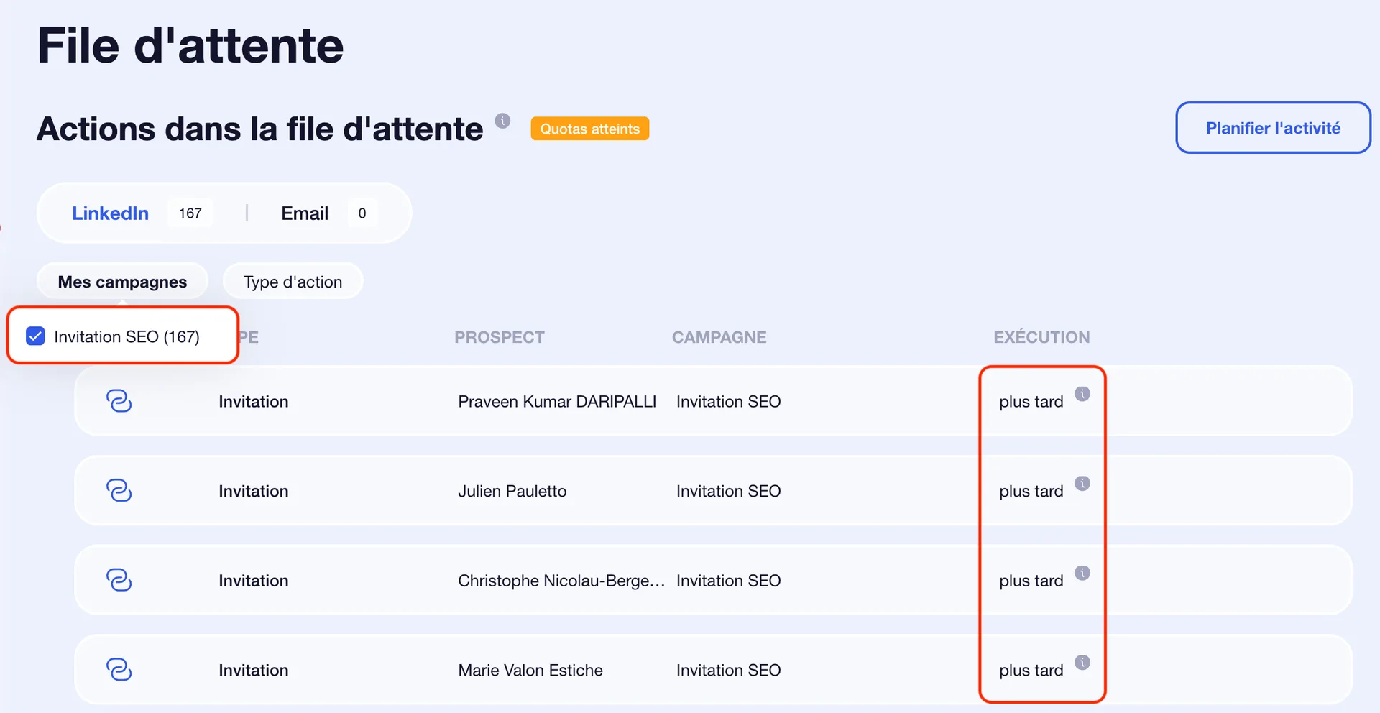Open info icon in Julien Pauletto execution
1380x713 pixels.
coord(1082,483)
